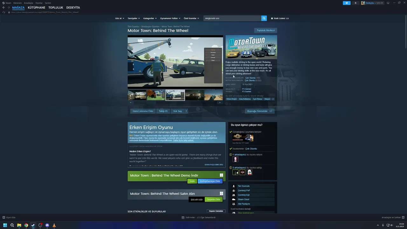Switch to the MAĞAZA tab
Image resolution: width=407 pixels, height=229 pixels.
coord(18,8)
